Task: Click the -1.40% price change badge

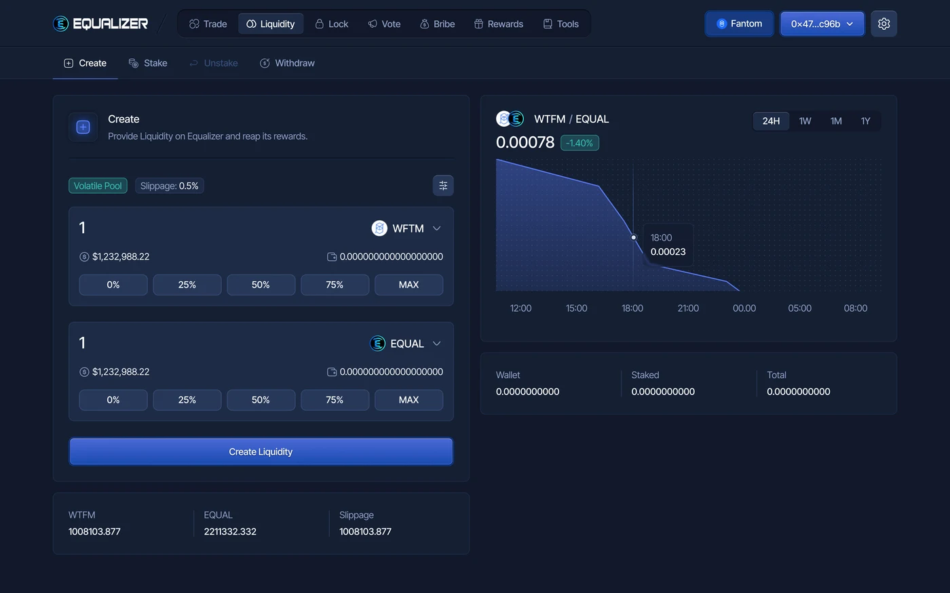Action: [579, 143]
